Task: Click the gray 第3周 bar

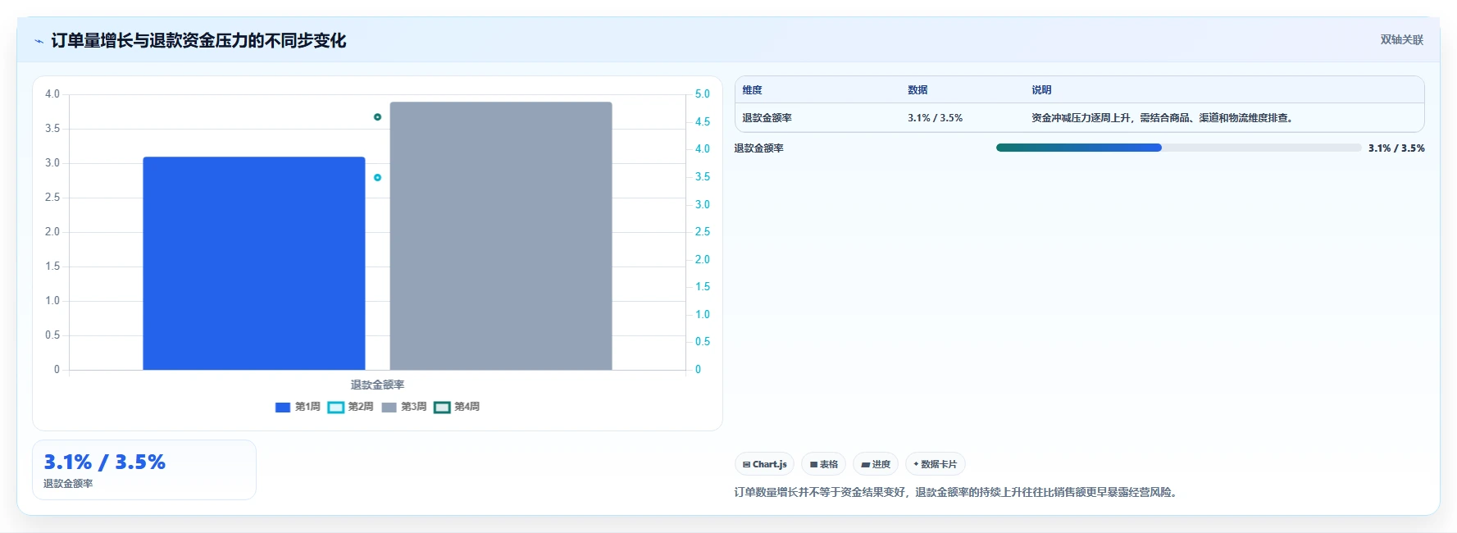Action: pyautogui.click(x=501, y=236)
